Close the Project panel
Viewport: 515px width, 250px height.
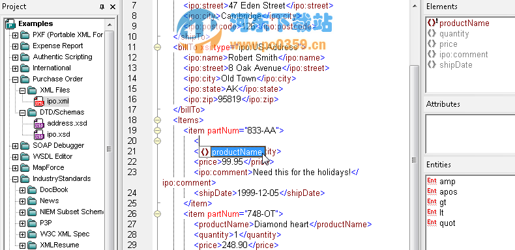pos(113,7)
